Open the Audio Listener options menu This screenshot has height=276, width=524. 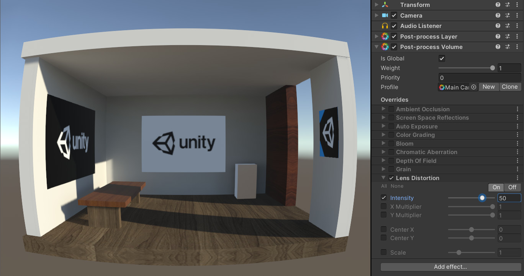517,26
